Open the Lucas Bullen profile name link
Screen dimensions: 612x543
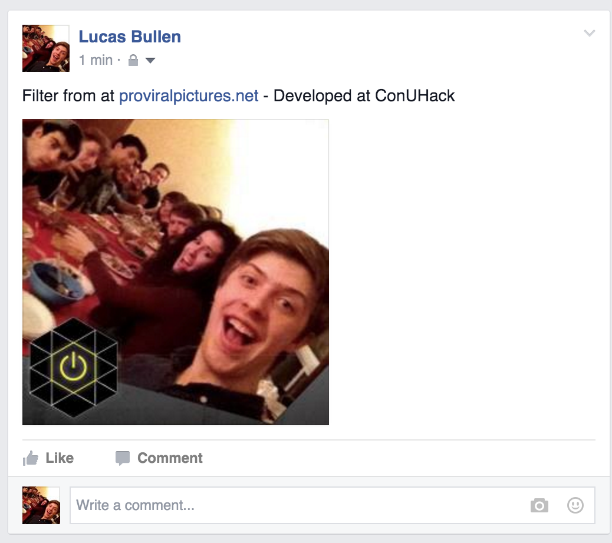pyautogui.click(x=130, y=37)
